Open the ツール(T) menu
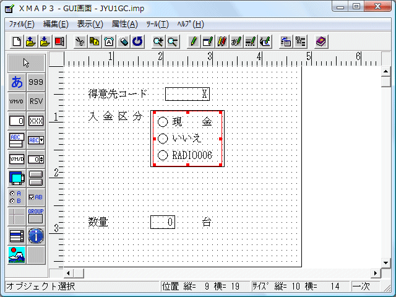396x297 pixels. (157, 24)
